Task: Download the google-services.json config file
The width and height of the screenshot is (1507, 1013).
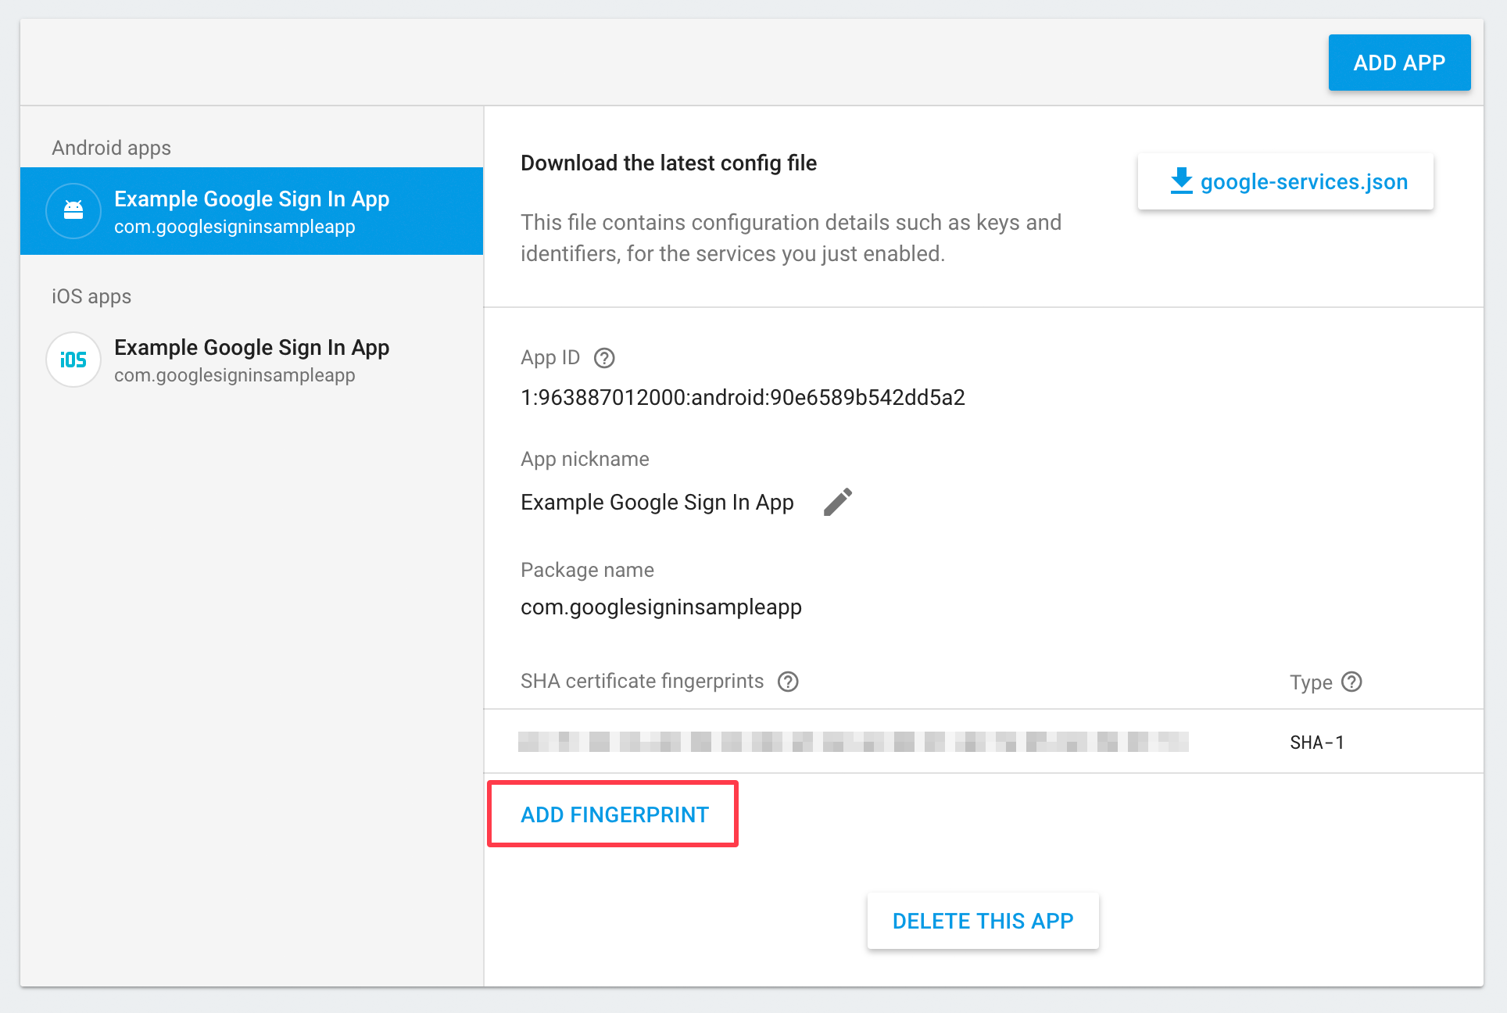Action: [x=1285, y=181]
